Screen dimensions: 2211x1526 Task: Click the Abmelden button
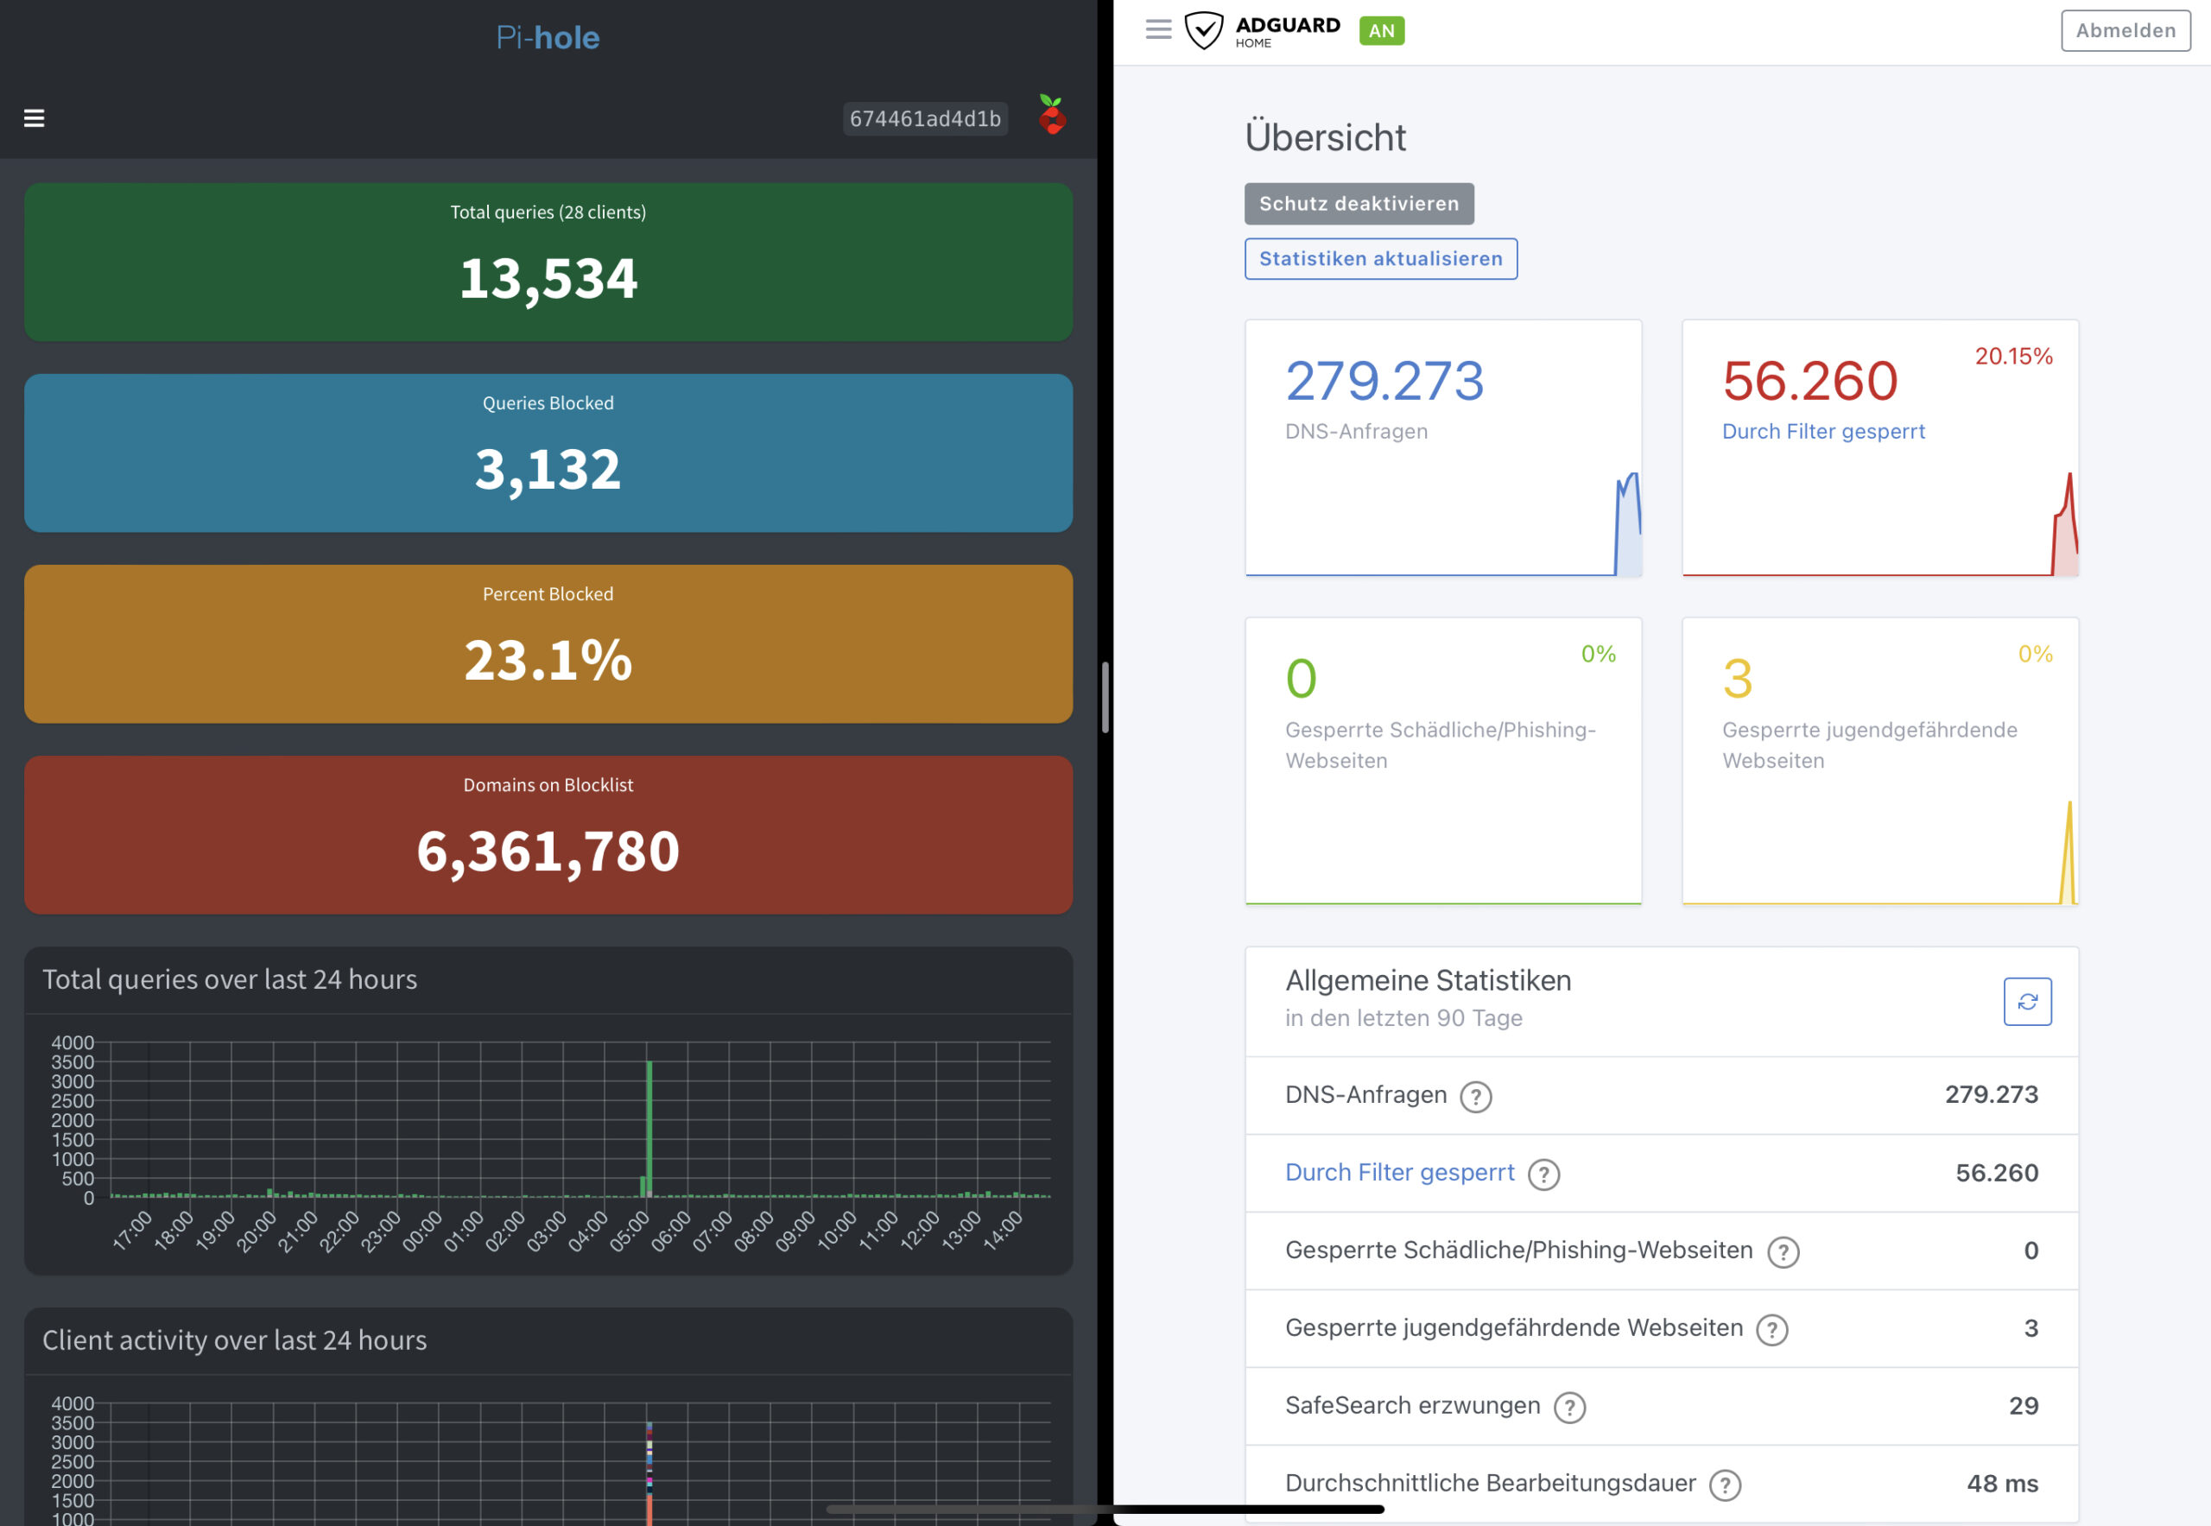pyautogui.click(x=2125, y=30)
